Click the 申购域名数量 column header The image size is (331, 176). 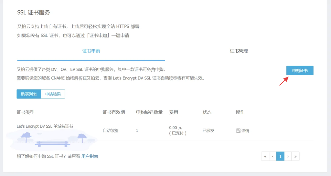coord(149,112)
